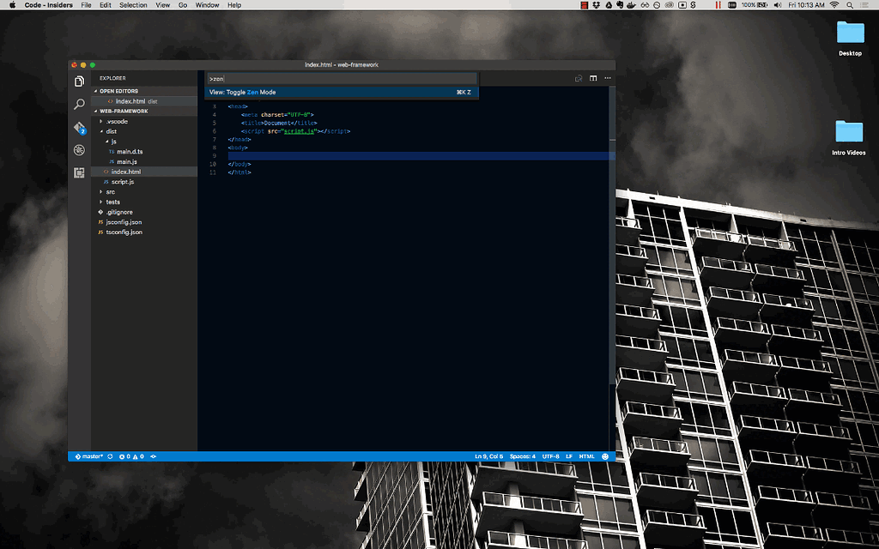Expand the tests folder
The width and height of the screenshot is (879, 549).
pos(112,202)
